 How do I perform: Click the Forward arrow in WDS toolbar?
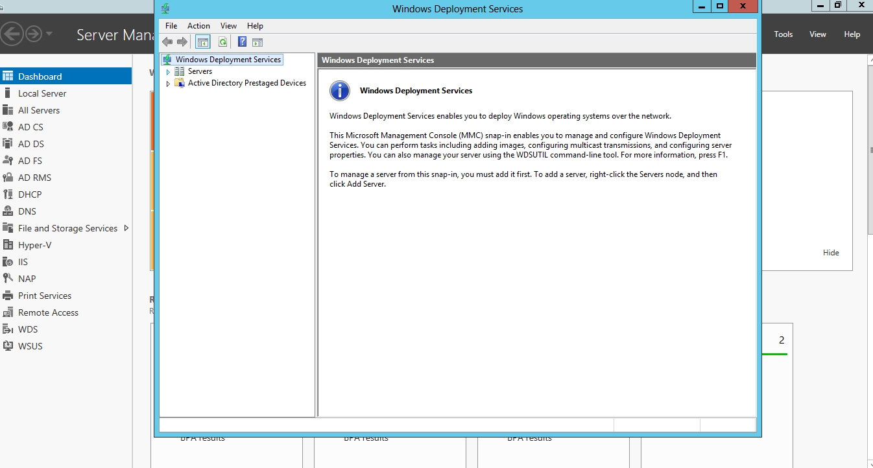pos(182,42)
